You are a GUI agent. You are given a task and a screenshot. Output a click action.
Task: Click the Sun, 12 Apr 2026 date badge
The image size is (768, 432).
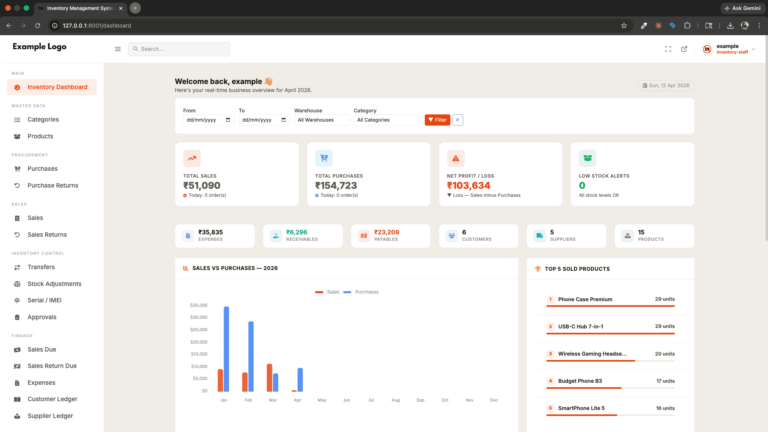666,86
